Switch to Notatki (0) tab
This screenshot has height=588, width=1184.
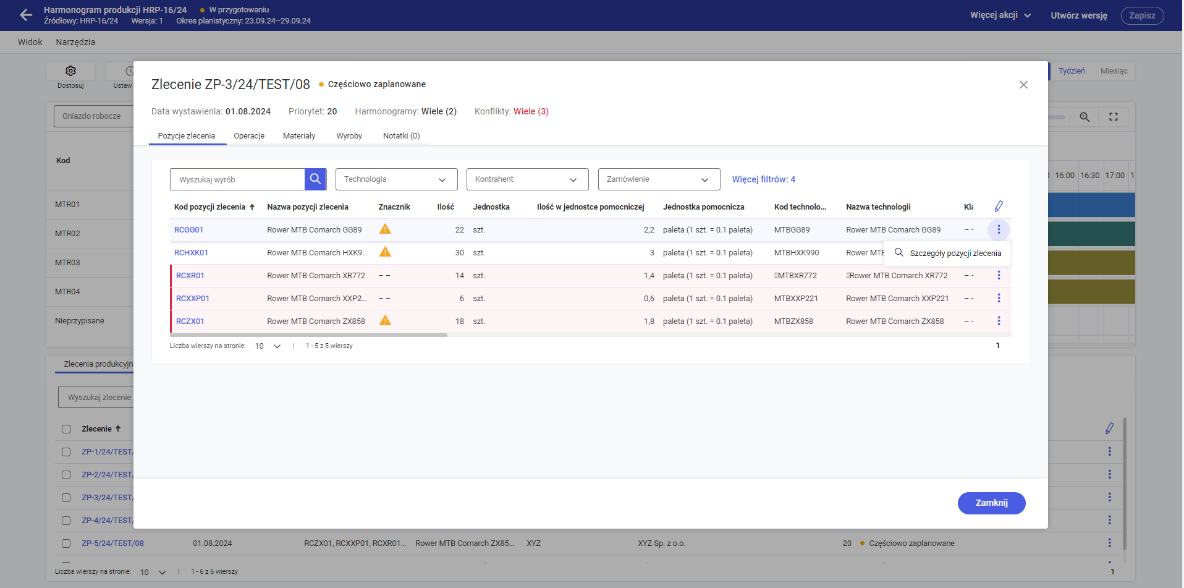pyautogui.click(x=401, y=136)
